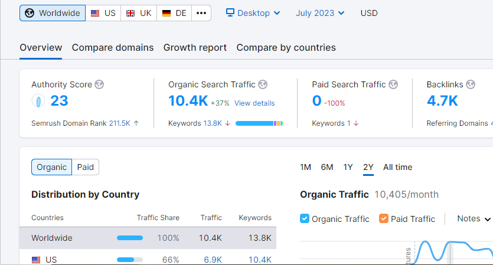Expand the Notes dropdown
Image resolution: width=493 pixels, height=265 pixels.
click(x=474, y=218)
